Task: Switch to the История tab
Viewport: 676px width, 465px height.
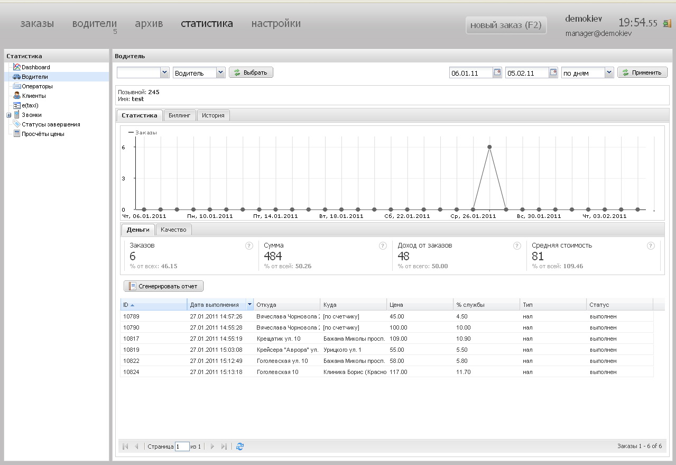Action: [213, 115]
